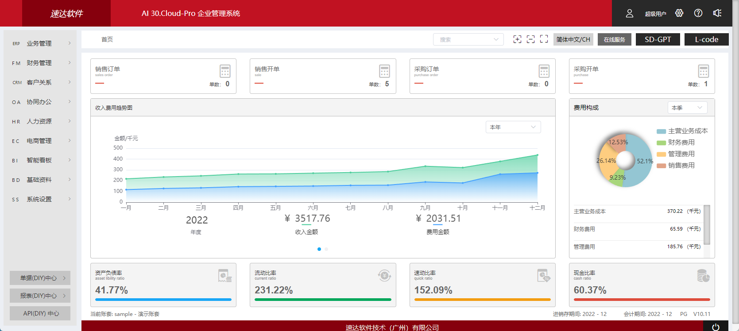Open the 本季 dropdown in 费用构成
The height and width of the screenshot is (331, 739).
tap(687, 108)
